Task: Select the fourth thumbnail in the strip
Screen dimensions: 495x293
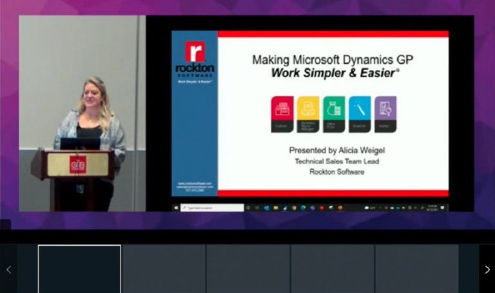Action: (333, 269)
